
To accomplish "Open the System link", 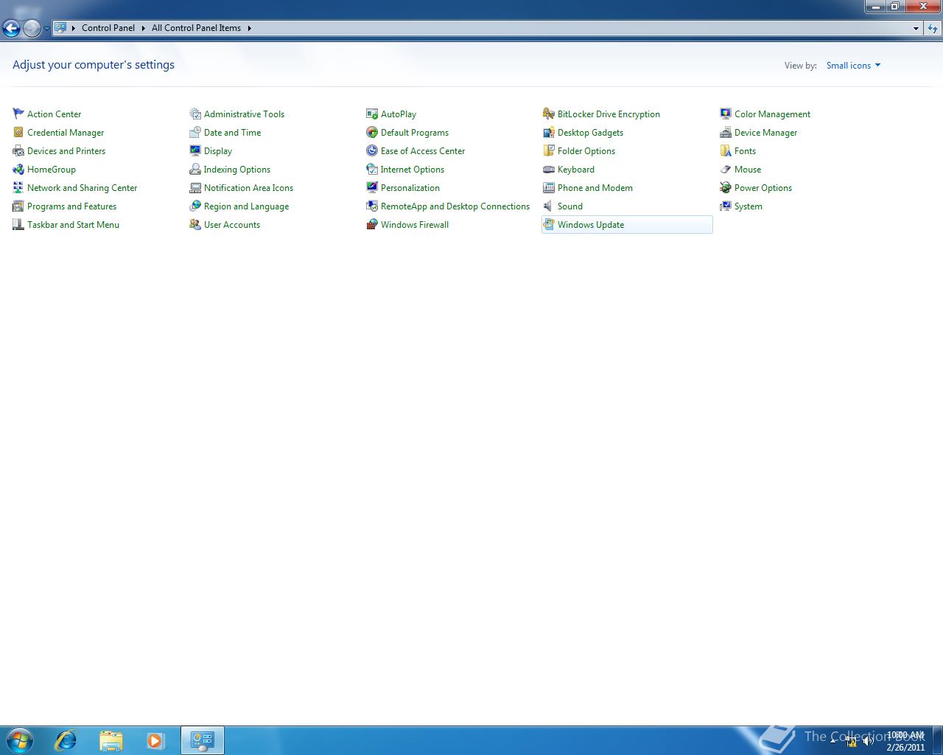I will coord(749,206).
